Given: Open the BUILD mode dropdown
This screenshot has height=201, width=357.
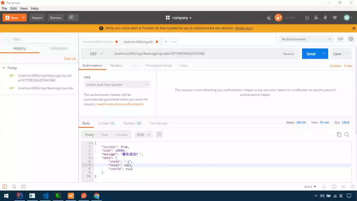Looking at the screenshot, I should (x=310, y=187).
